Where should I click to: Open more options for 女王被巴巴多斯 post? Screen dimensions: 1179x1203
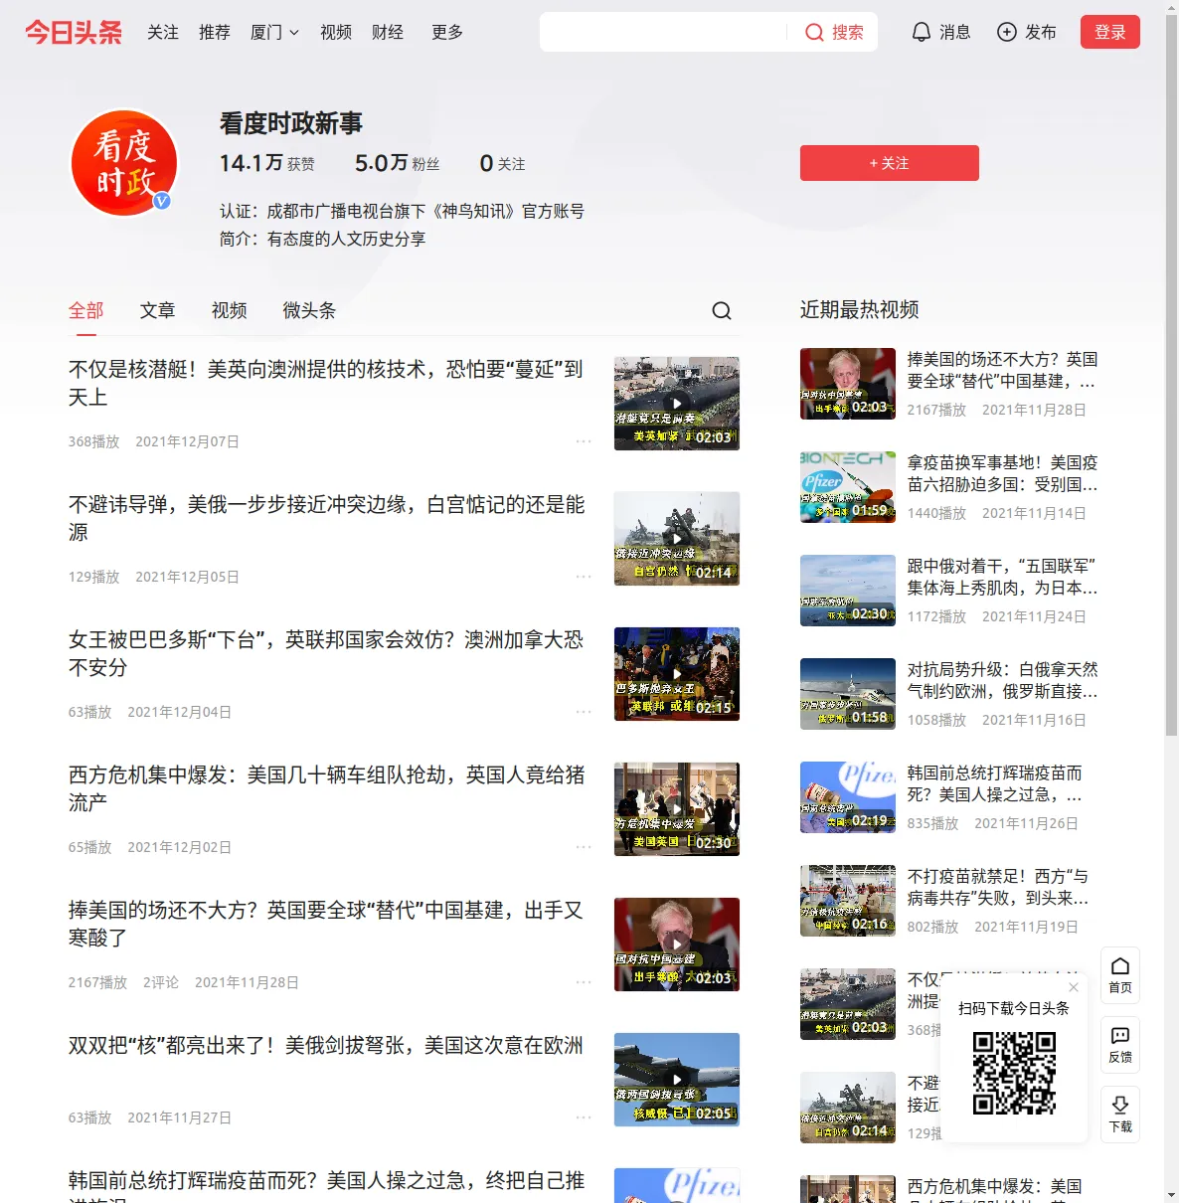[x=584, y=712]
